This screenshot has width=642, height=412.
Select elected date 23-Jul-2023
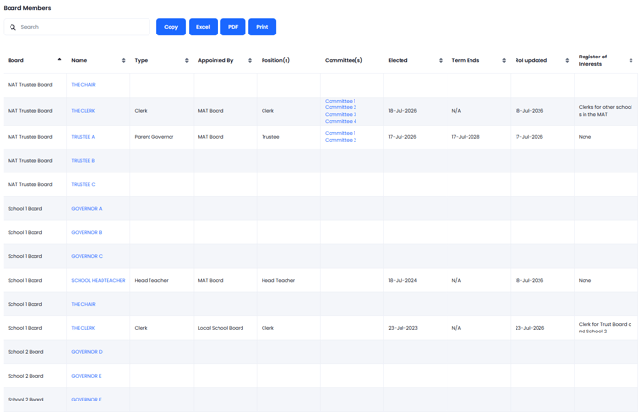402,328
